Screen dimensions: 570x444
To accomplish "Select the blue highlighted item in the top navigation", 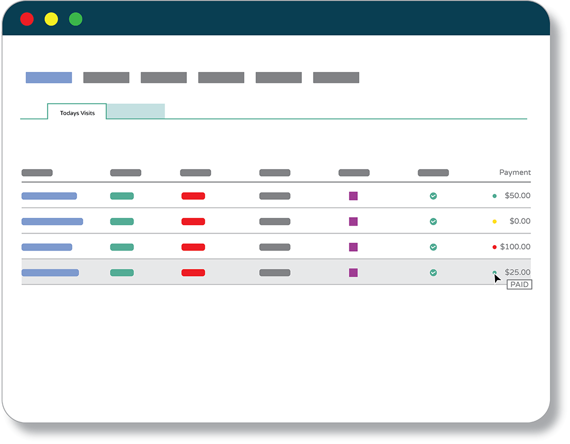I will click(49, 78).
